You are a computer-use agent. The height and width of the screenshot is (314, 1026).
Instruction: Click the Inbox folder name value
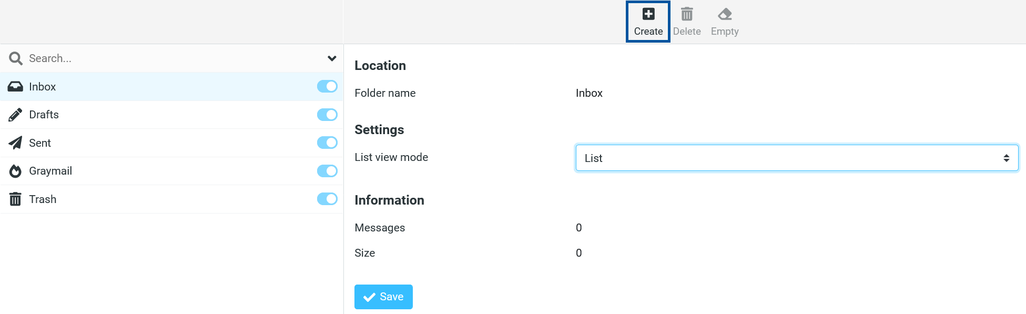click(x=589, y=93)
